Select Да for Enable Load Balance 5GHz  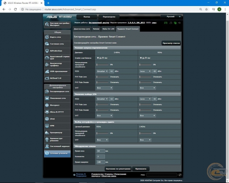(141, 58)
